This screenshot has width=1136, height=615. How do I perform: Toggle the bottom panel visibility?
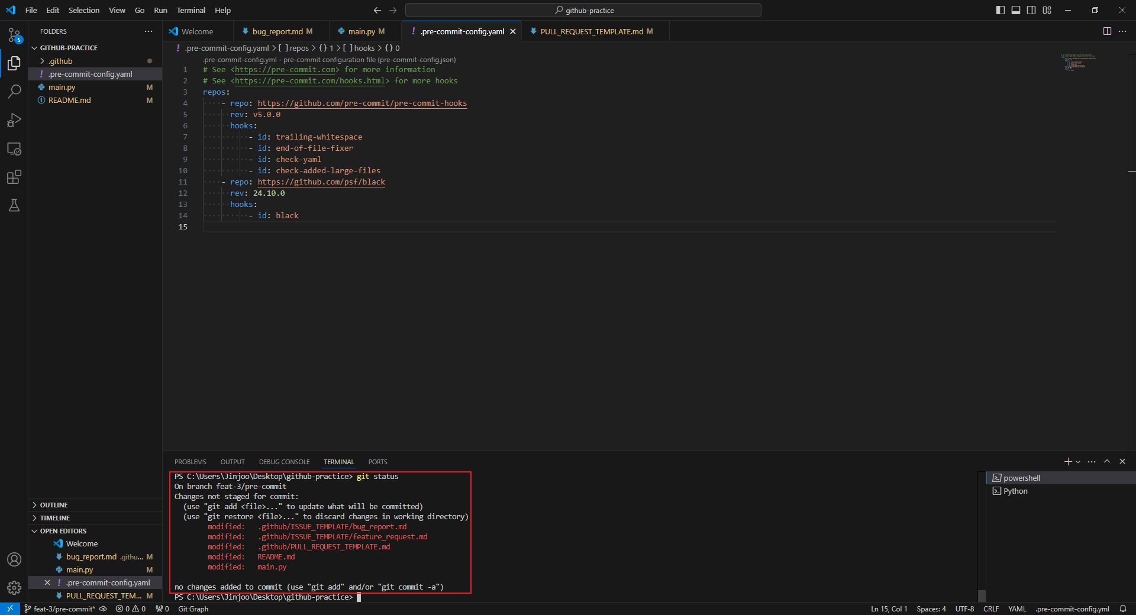click(x=1016, y=10)
